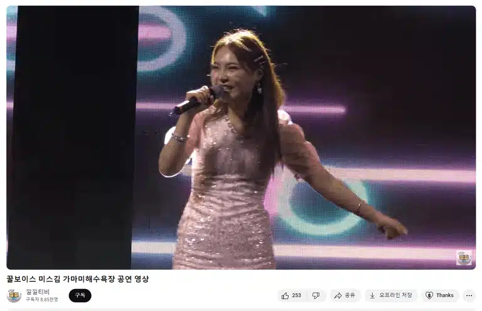The width and height of the screenshot is (482, 311).
Task: Click the Thanks button label
Action: coord(444,295)
